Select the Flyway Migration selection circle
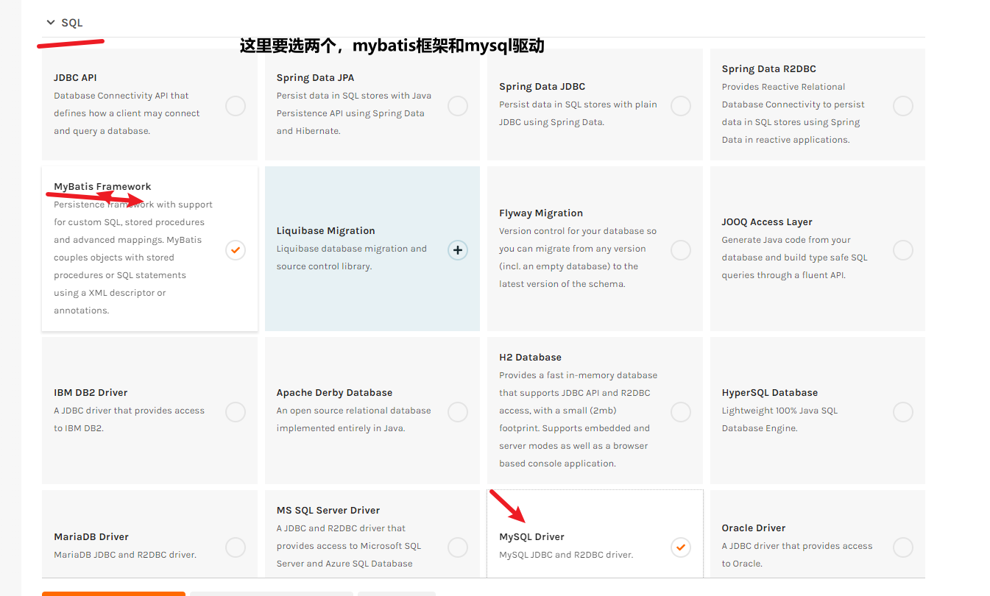This screenshot has height=596, width=990. 680,249
